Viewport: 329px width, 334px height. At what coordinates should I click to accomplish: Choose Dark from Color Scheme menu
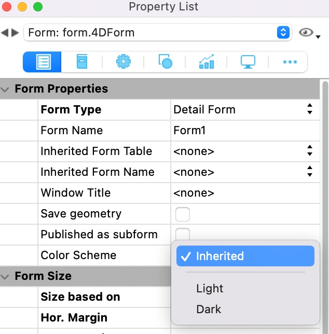coord(209,309)
